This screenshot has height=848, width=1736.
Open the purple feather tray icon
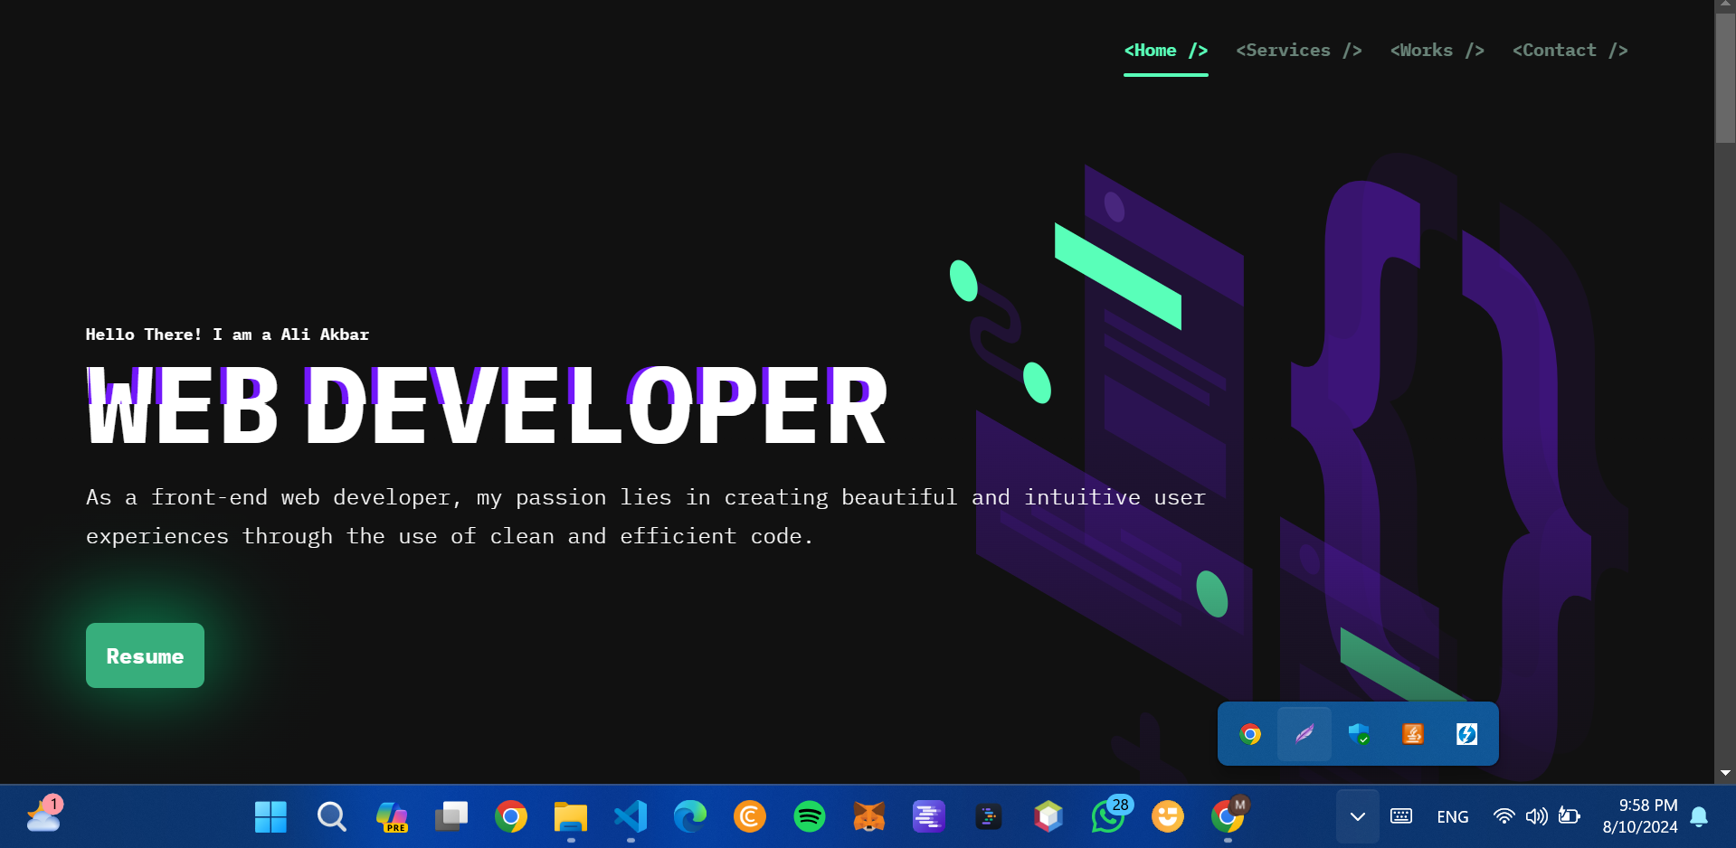(1304, 734)
